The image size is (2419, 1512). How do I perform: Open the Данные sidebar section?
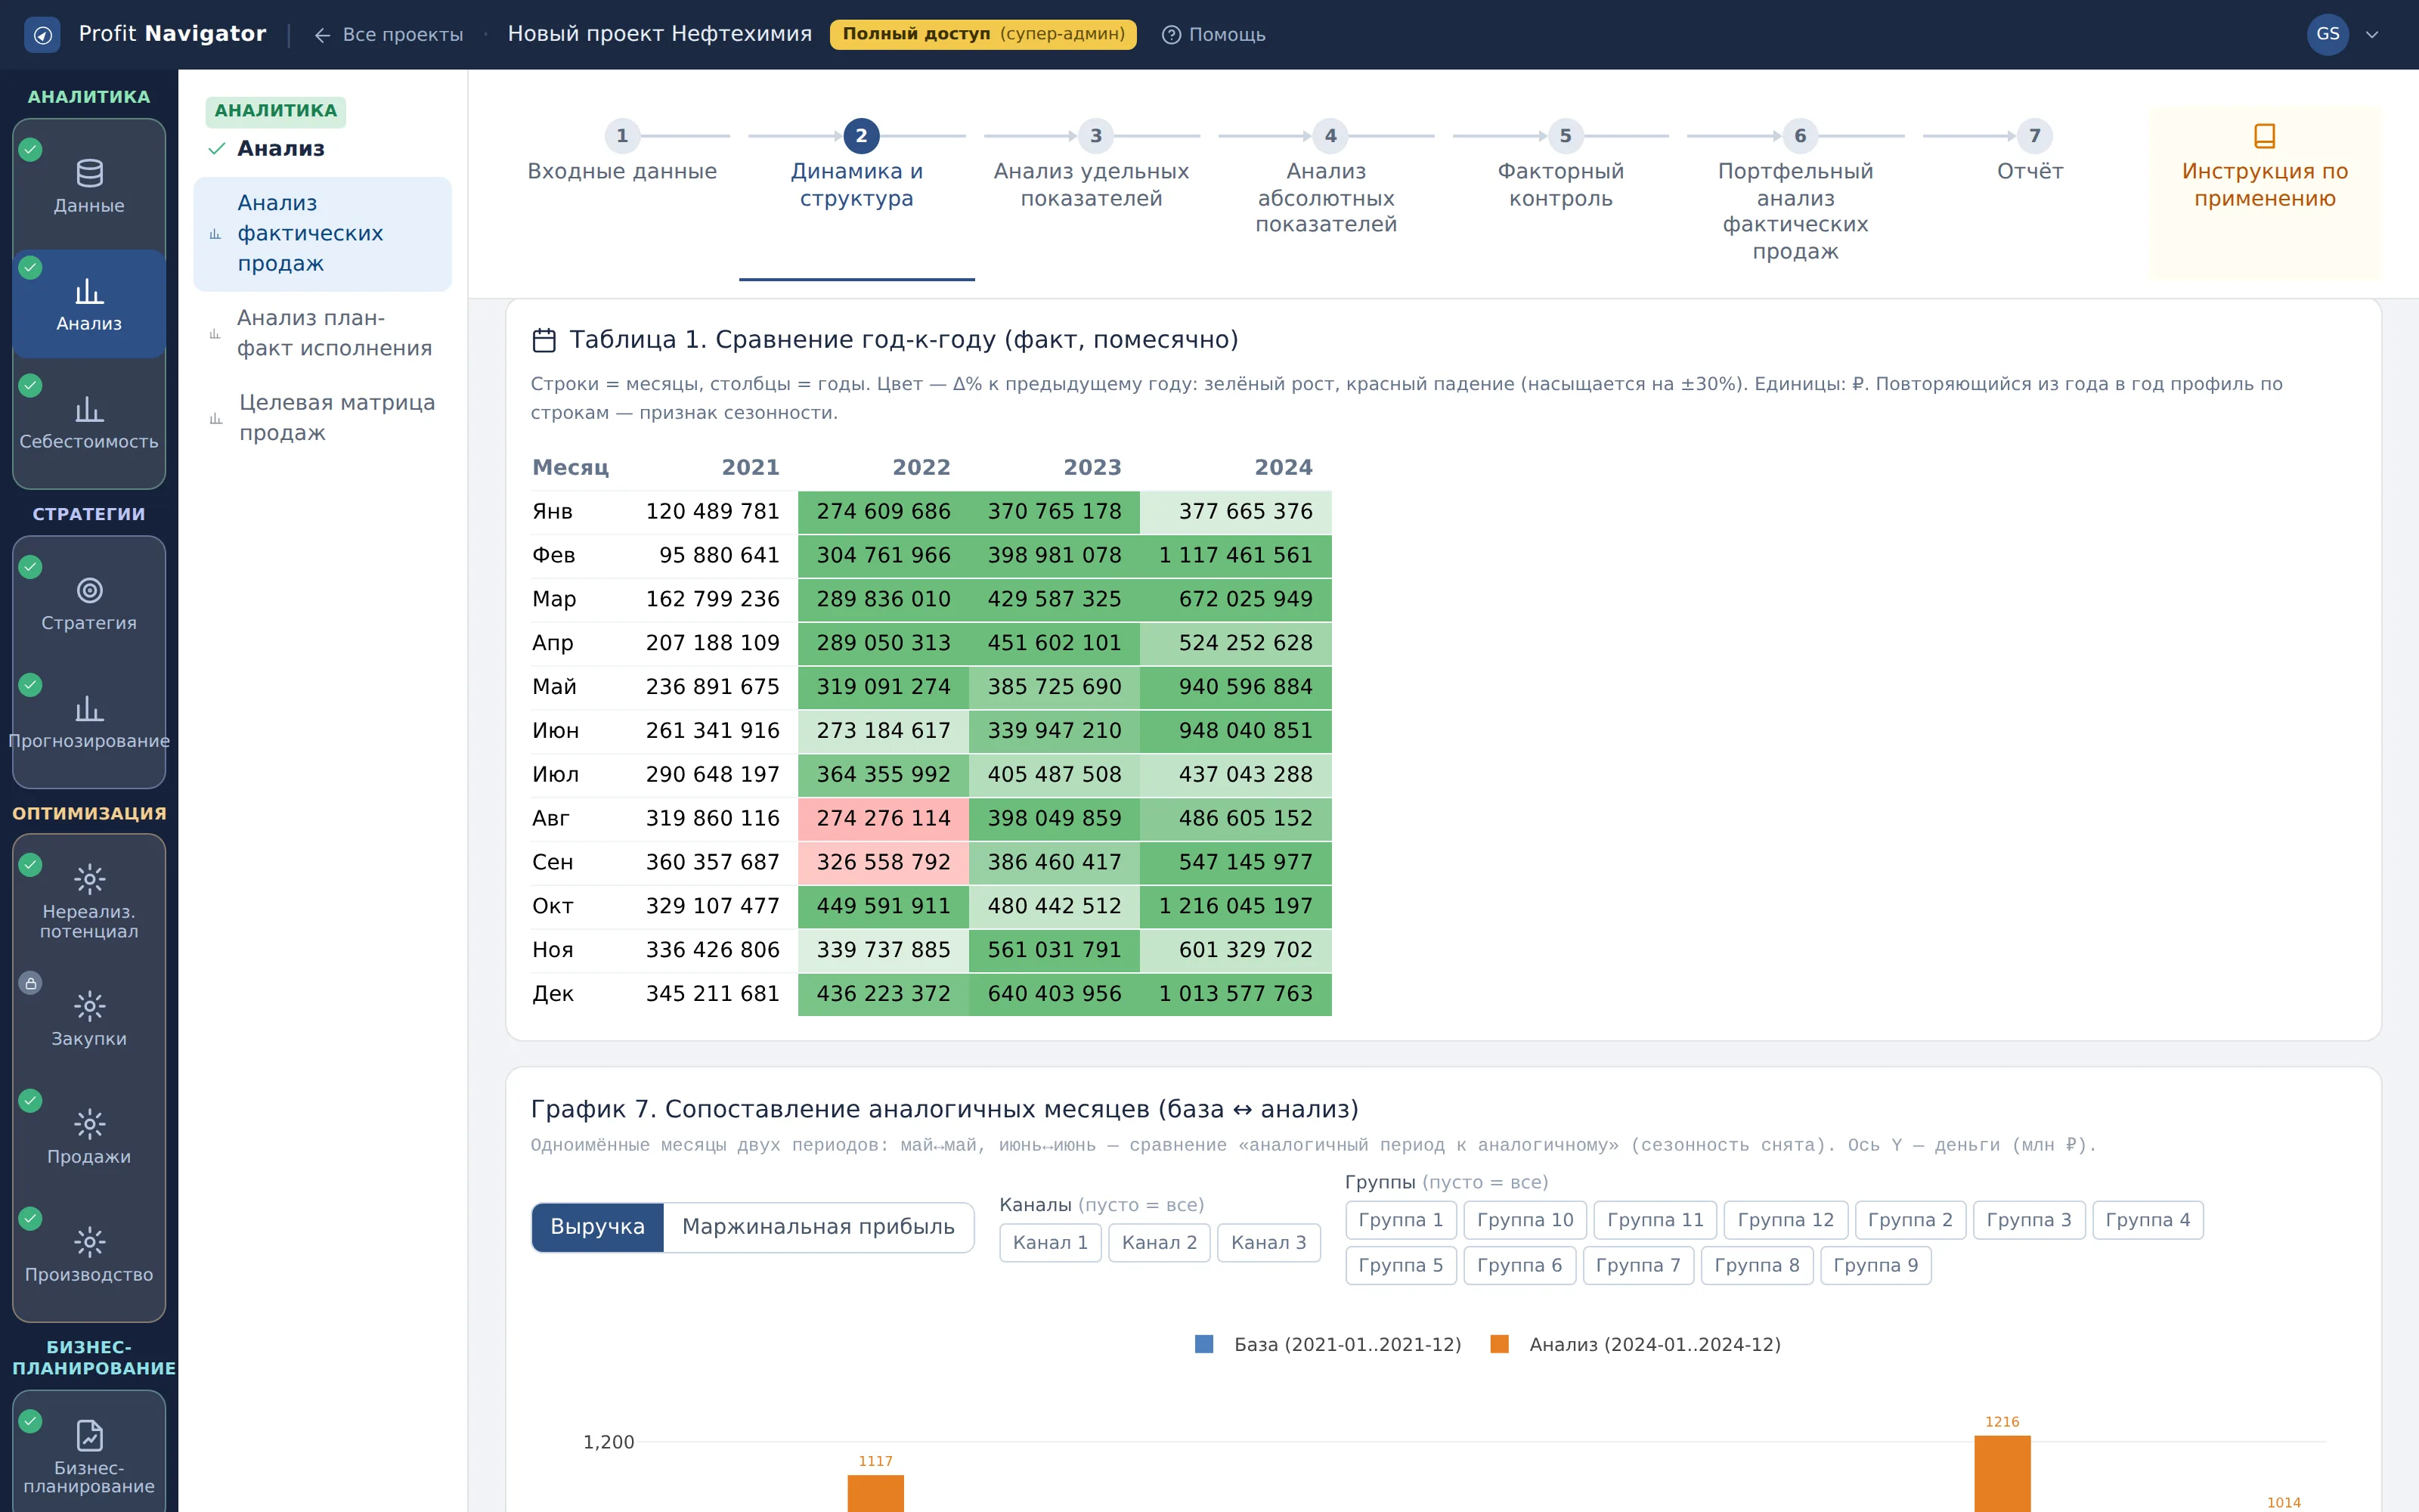(89, 187)
